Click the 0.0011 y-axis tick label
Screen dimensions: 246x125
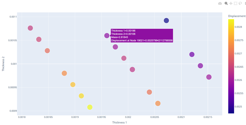[x=12, y=17]
